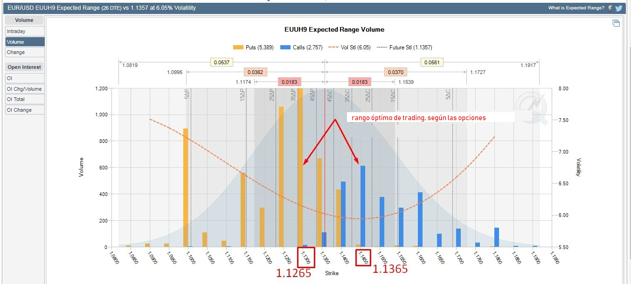
Task: Click the red 0.0183 range label on left
Action: pyautogui.click(x=289, y=82)
